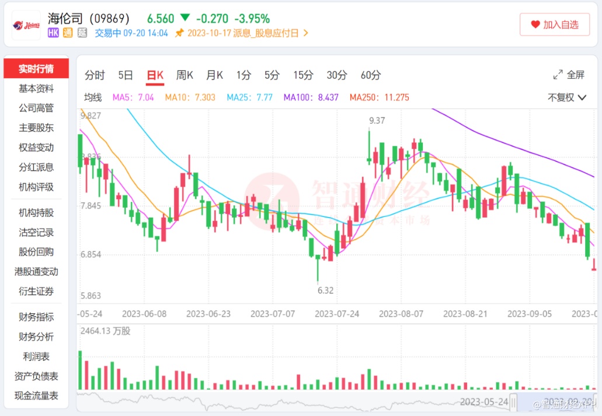This screenshot has width=602, height=416.
Task: Click the 加入自选 button
Action: pyautogui.click(x=555, y=25)
